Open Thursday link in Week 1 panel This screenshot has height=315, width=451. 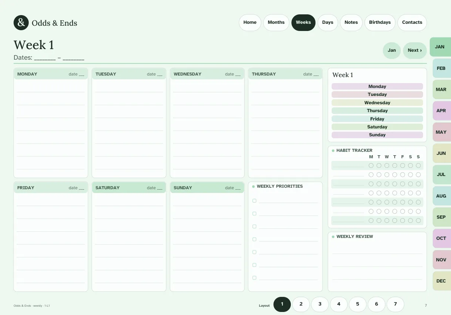point(377,111)
